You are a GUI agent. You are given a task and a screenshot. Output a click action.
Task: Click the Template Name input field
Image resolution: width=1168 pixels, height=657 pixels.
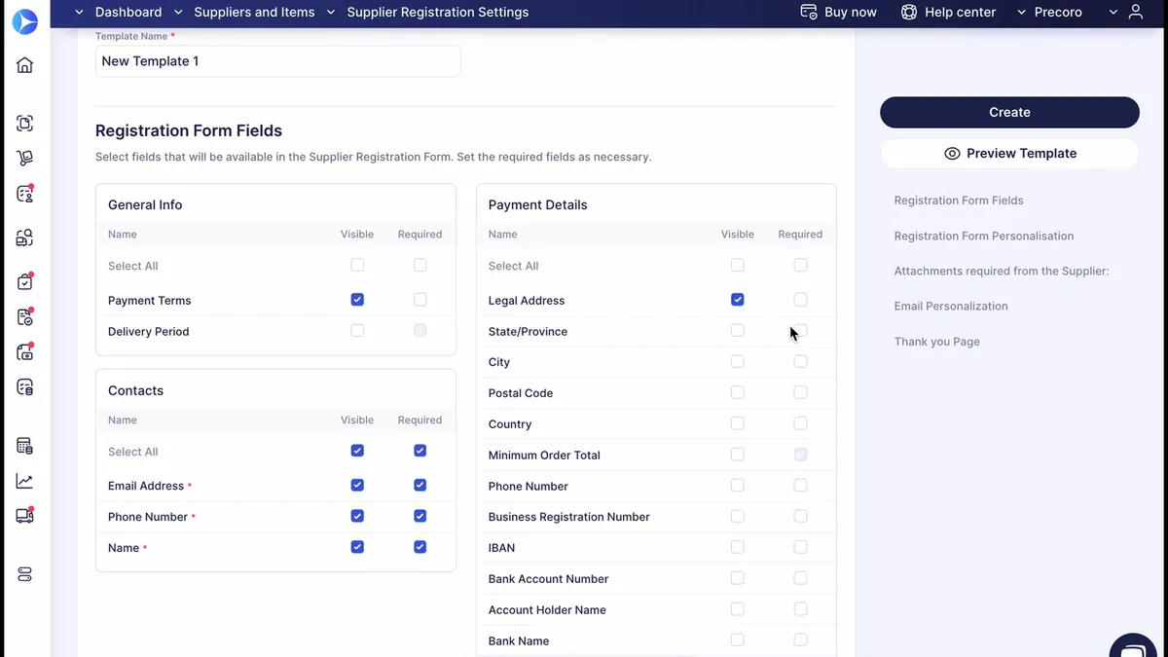[278, 61]
